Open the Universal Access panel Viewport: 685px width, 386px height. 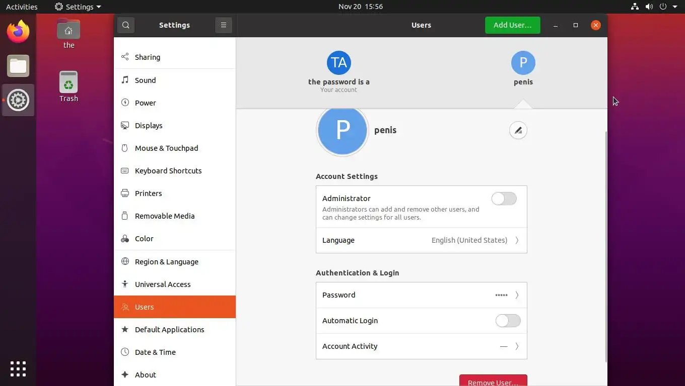pos(175,284)
